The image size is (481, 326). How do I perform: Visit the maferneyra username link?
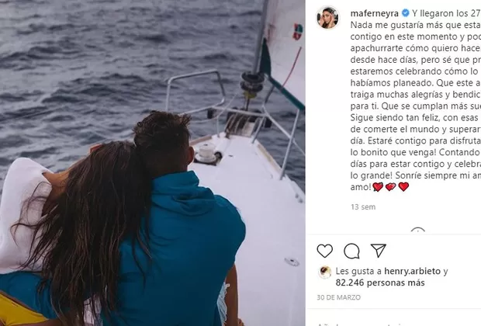[375, 13]
